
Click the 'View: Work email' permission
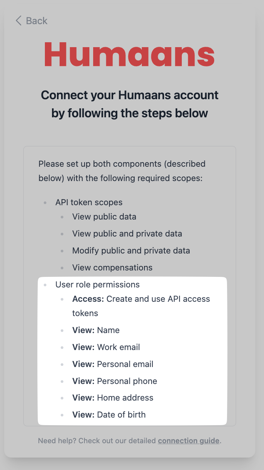106,347
